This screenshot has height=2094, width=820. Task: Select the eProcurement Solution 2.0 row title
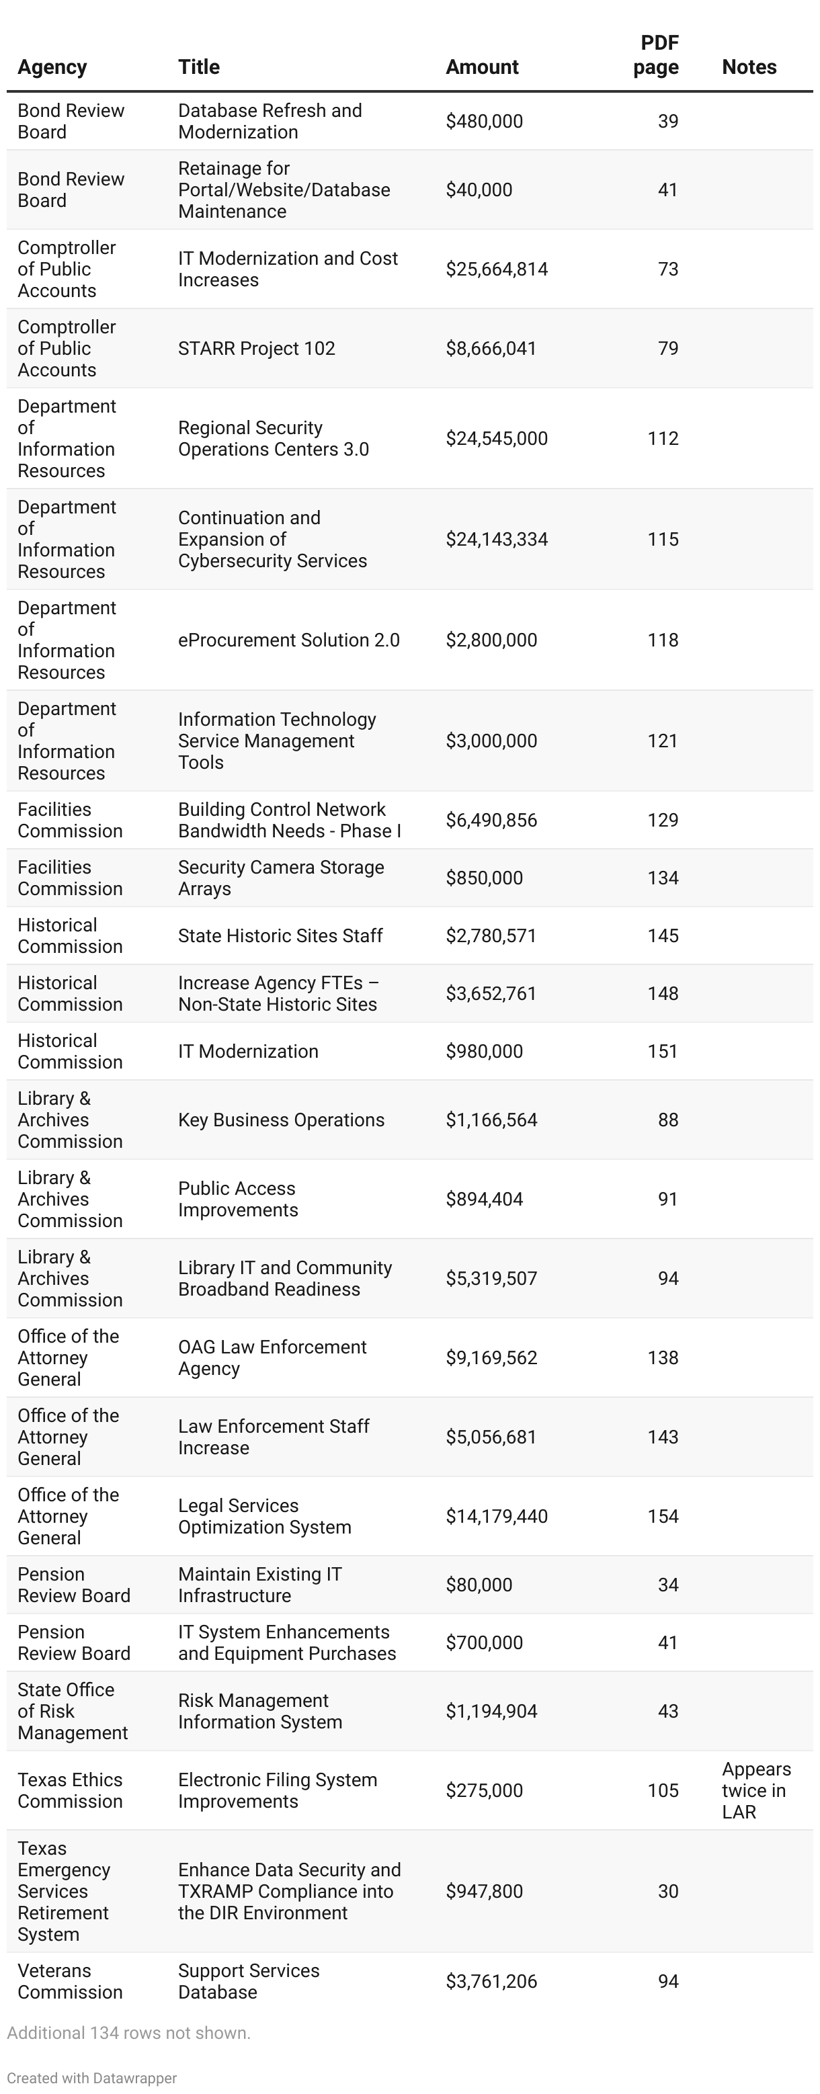click(x=288, y=640)
